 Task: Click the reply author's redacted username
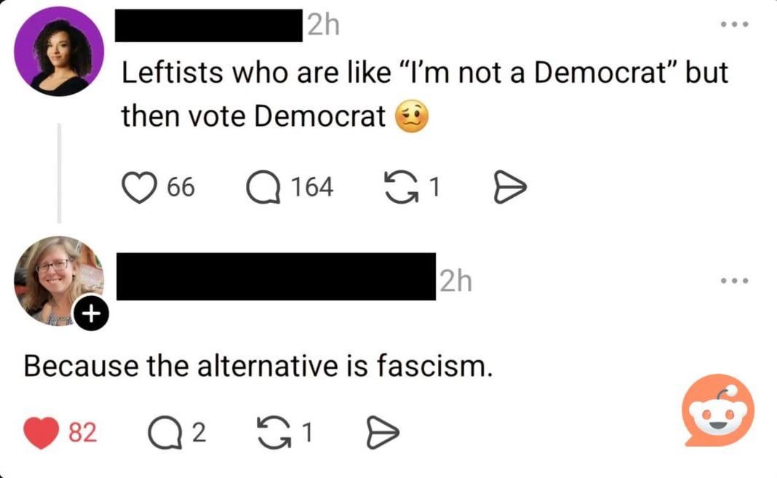click(x=276, y=277)
